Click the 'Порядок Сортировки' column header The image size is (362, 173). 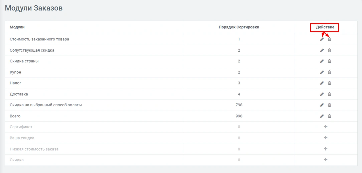coord(239,27)
